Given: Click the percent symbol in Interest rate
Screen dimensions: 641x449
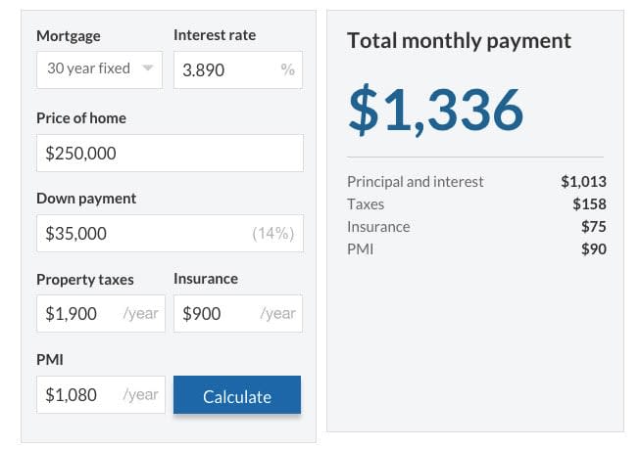Looking at the screenshot, I should point(287,70).
